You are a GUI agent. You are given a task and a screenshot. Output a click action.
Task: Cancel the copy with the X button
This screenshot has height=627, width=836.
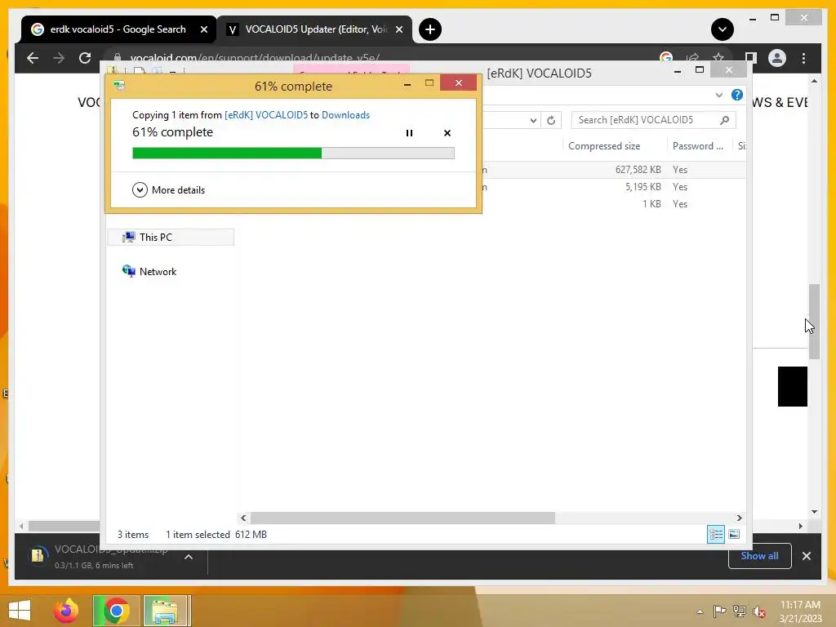(x=447, y=133)
